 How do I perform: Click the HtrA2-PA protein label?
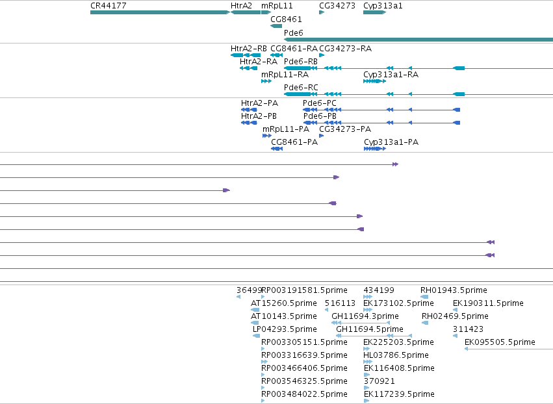(x=259, y=103)
